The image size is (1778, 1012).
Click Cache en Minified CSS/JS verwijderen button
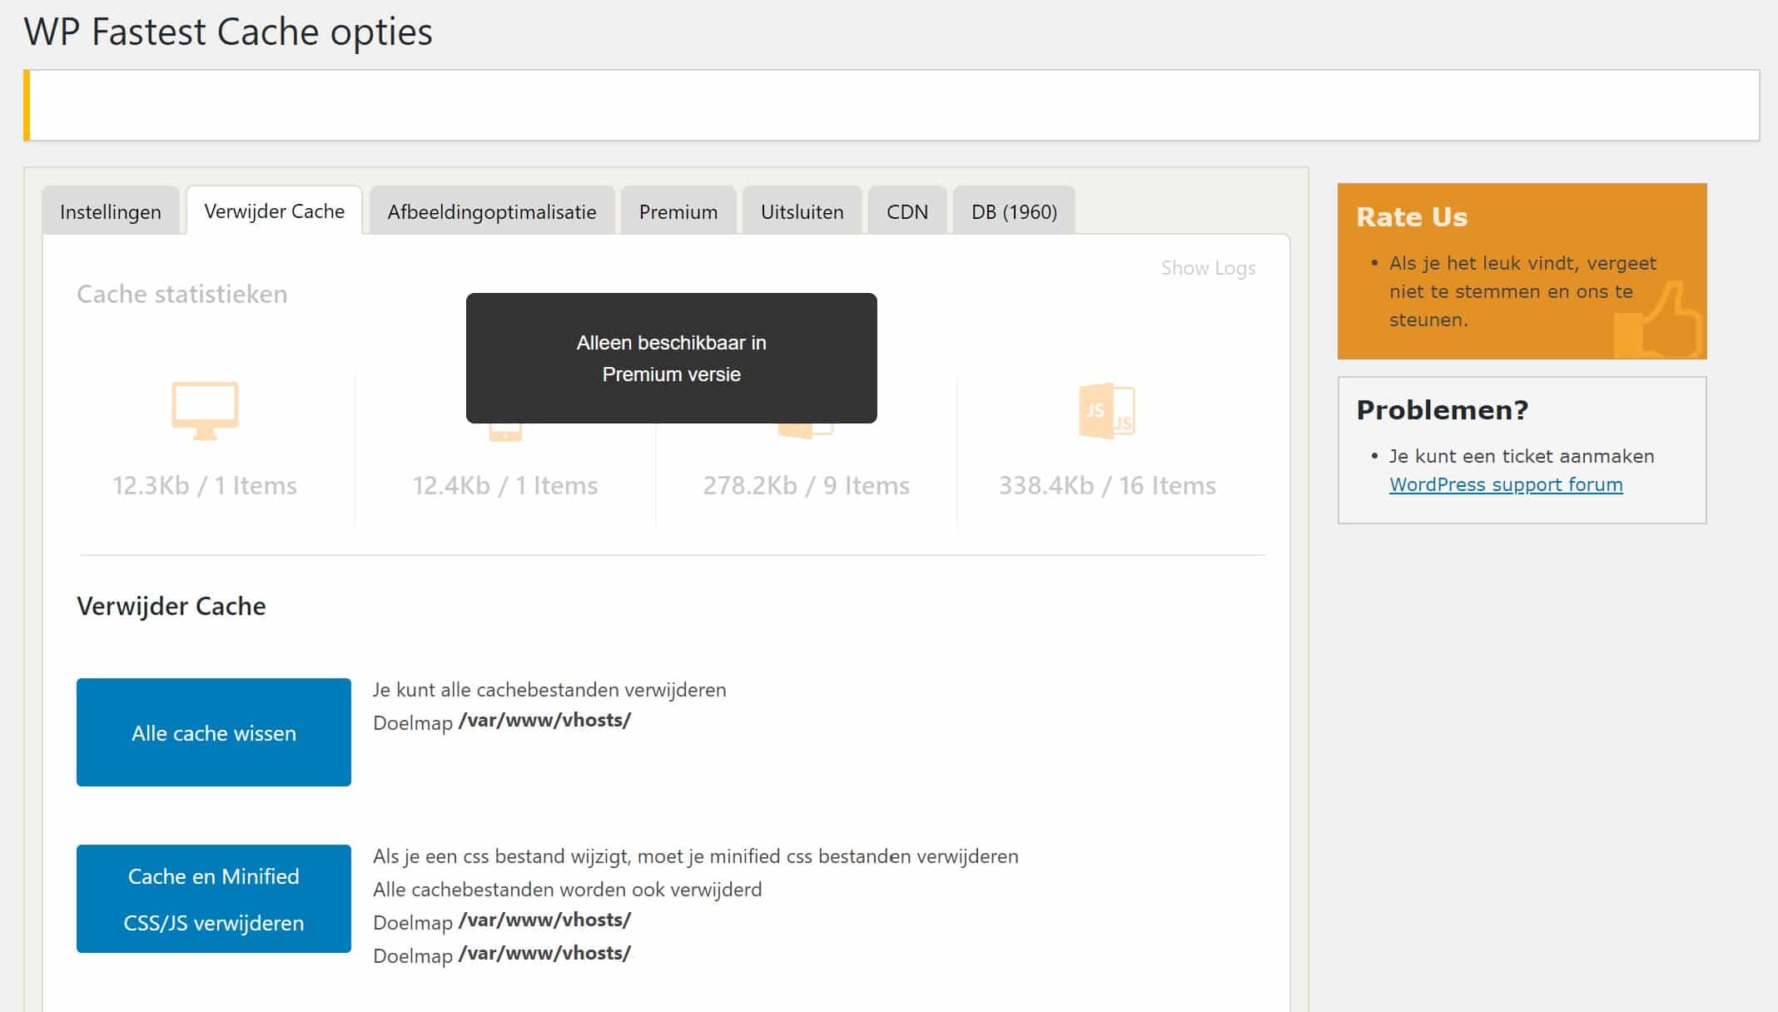click(x=214, y=899)
